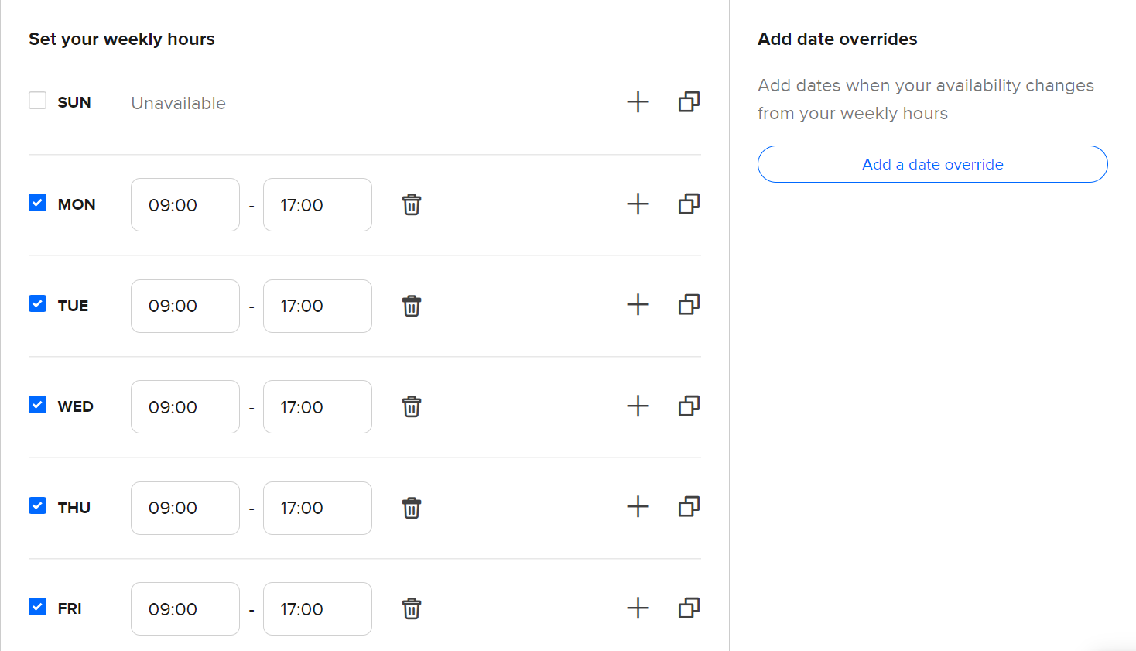Open Monday's 09:00 start time picker
The image size is (1136, 651).
pos(185,205)
